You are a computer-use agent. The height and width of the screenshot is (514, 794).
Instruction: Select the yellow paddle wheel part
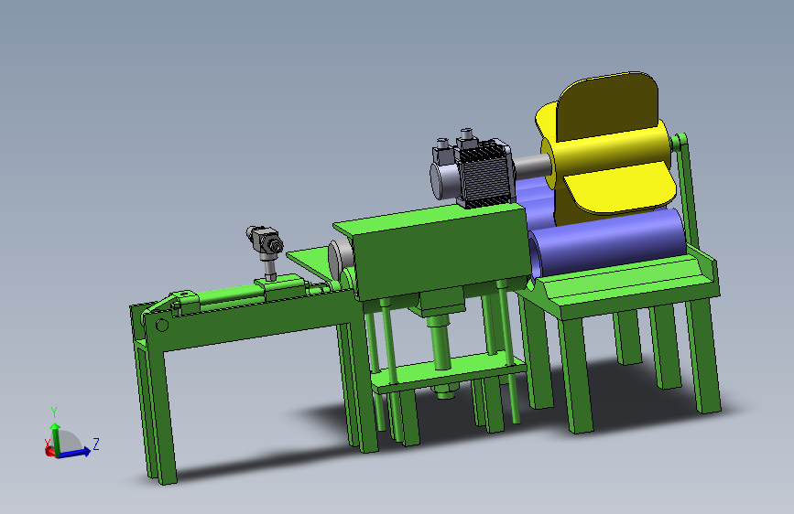tap(610, 146)
